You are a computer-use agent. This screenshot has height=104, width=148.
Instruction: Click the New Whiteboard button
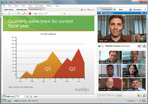pos(88,10)
